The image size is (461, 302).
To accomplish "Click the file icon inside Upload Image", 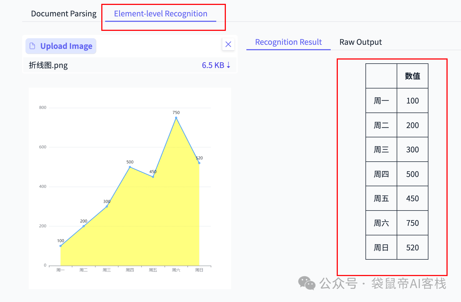I will point(32,46).
